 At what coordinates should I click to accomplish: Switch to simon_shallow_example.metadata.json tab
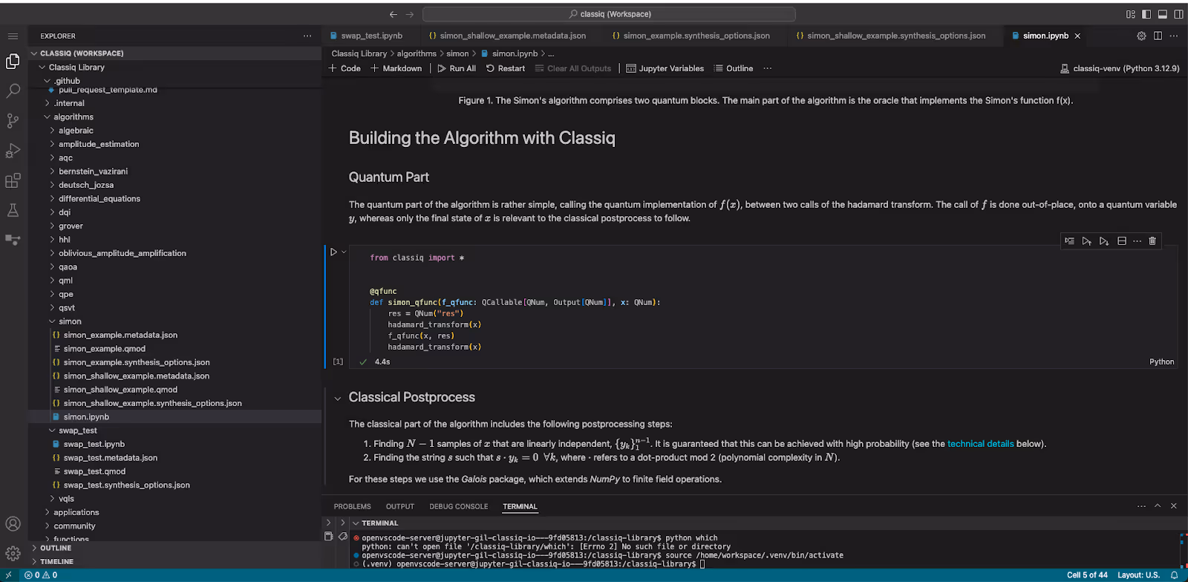[x=512, y=36]
